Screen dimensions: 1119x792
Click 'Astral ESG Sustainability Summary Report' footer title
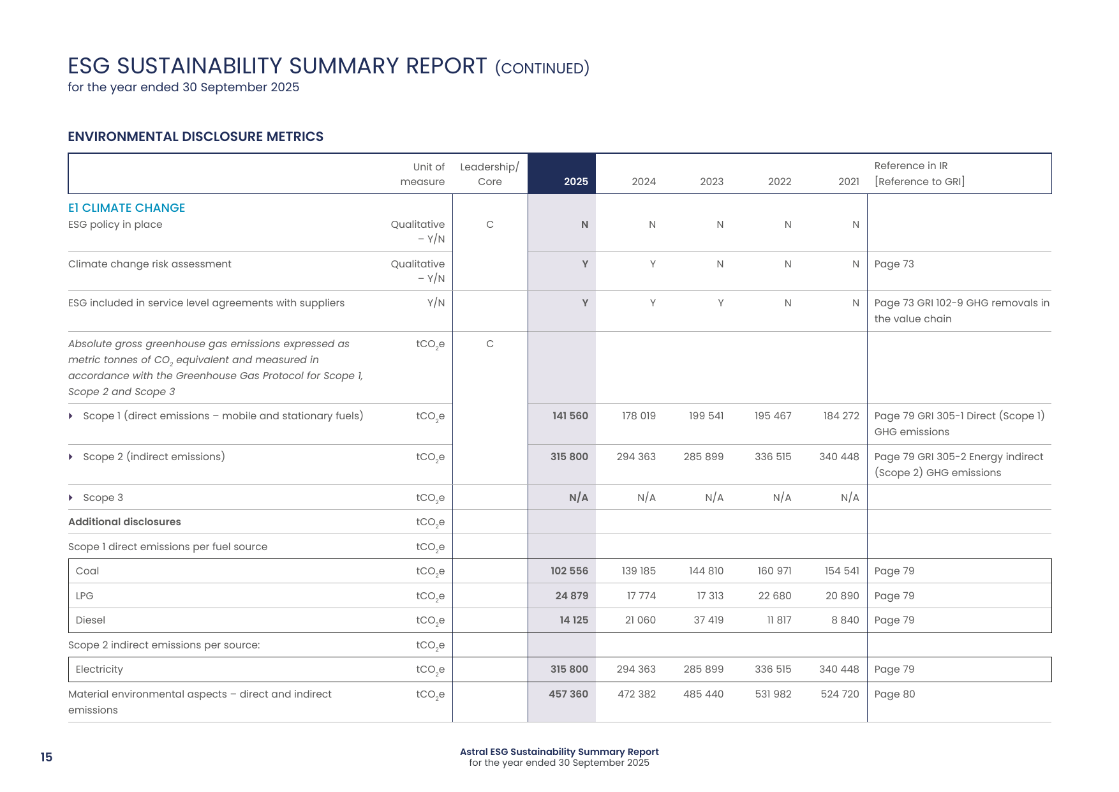coord(559,752)
